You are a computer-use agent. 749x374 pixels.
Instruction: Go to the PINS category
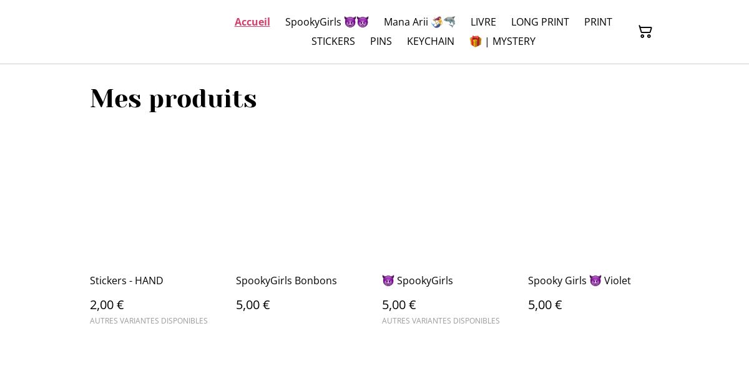coord(381,41)
